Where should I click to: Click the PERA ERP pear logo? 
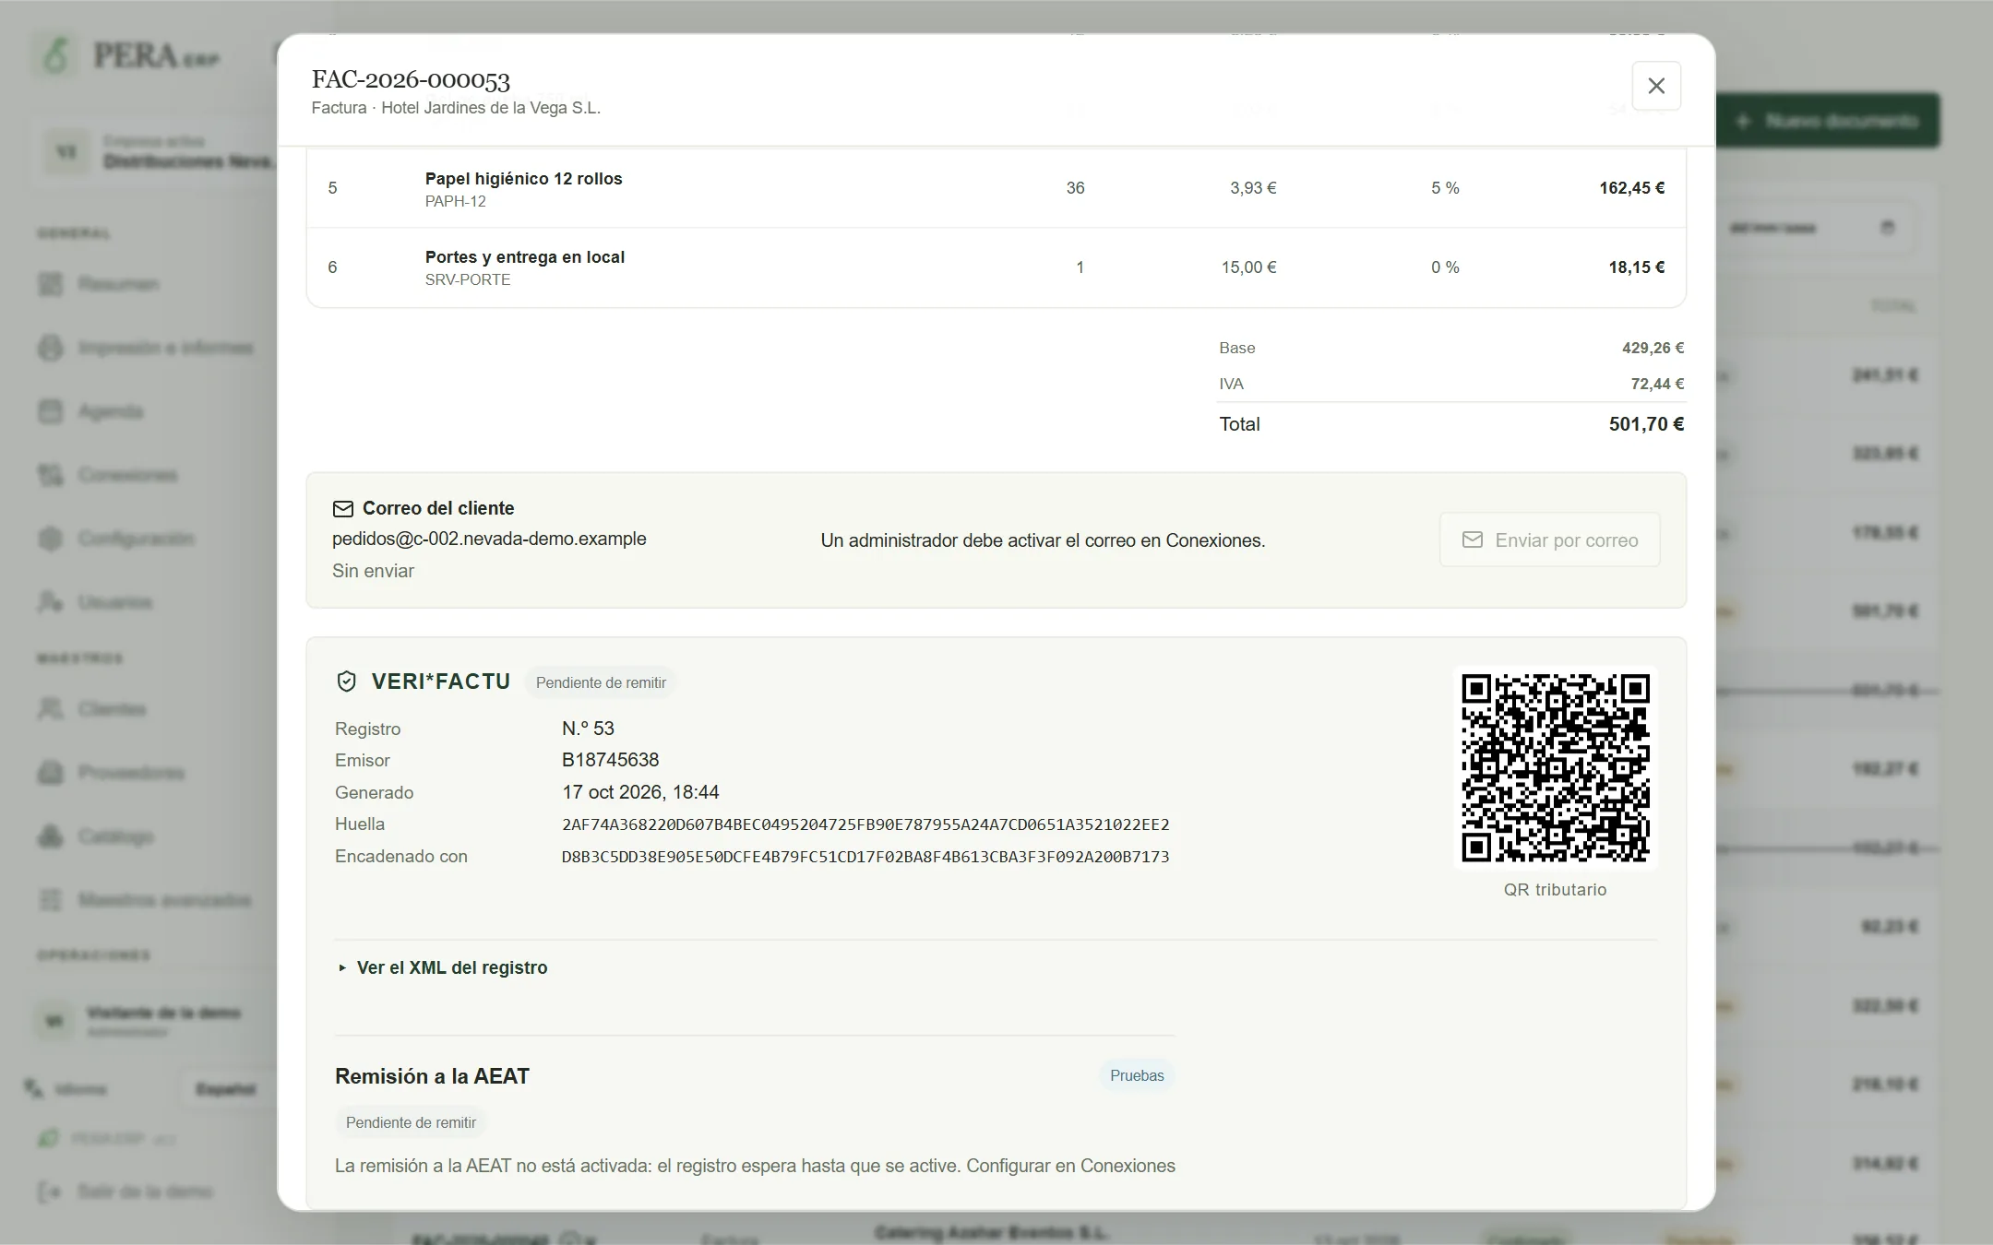(x=55, y=55)
